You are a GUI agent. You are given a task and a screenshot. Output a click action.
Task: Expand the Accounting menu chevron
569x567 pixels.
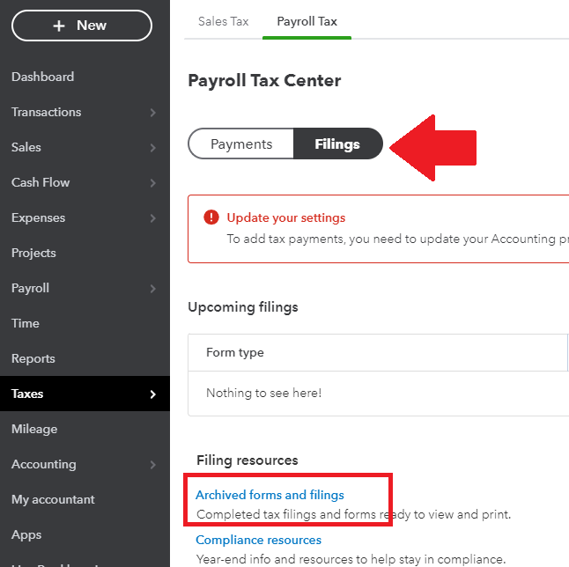(x=153, y=465)
